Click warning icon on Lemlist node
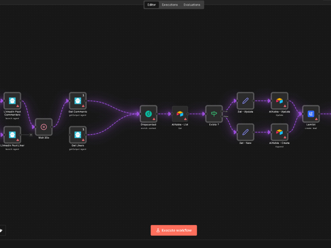Image resolution: width=331 pixels, height=248 pixels. [316, 119]
